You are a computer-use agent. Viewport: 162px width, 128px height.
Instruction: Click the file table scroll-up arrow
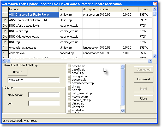pos(154,9)
